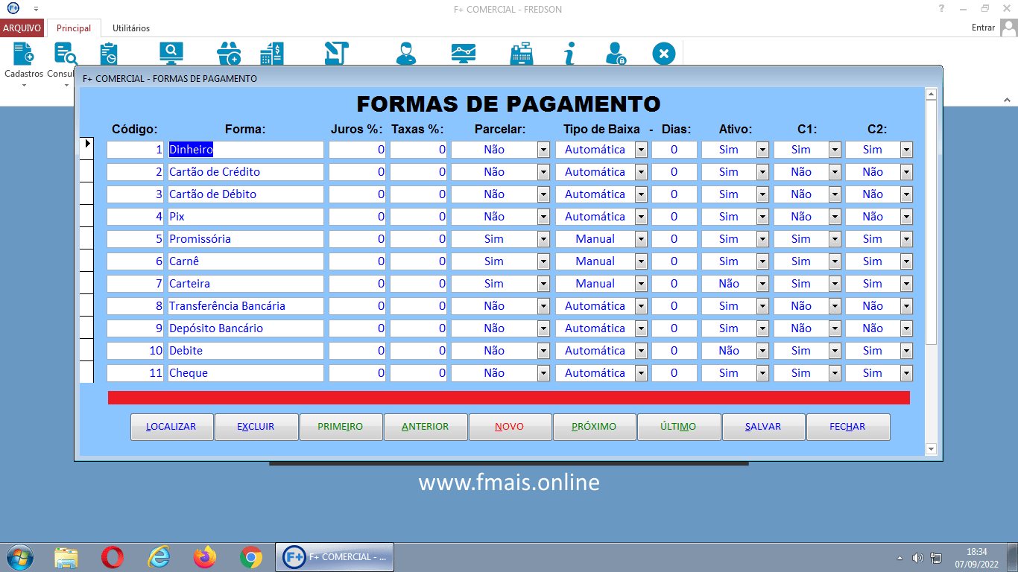Open the ARQUIVO menu
Screen dimensions: 1018x572
tap(22, 27)
